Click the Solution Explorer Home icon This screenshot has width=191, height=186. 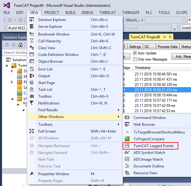click(20, 45)
